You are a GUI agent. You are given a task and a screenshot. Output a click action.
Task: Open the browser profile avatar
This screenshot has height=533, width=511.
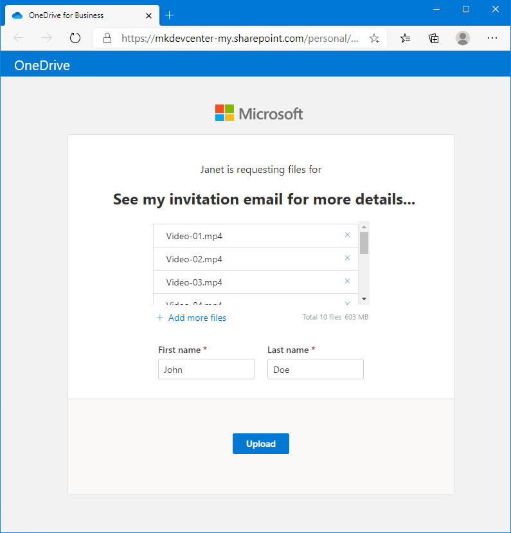coord(463,39)
